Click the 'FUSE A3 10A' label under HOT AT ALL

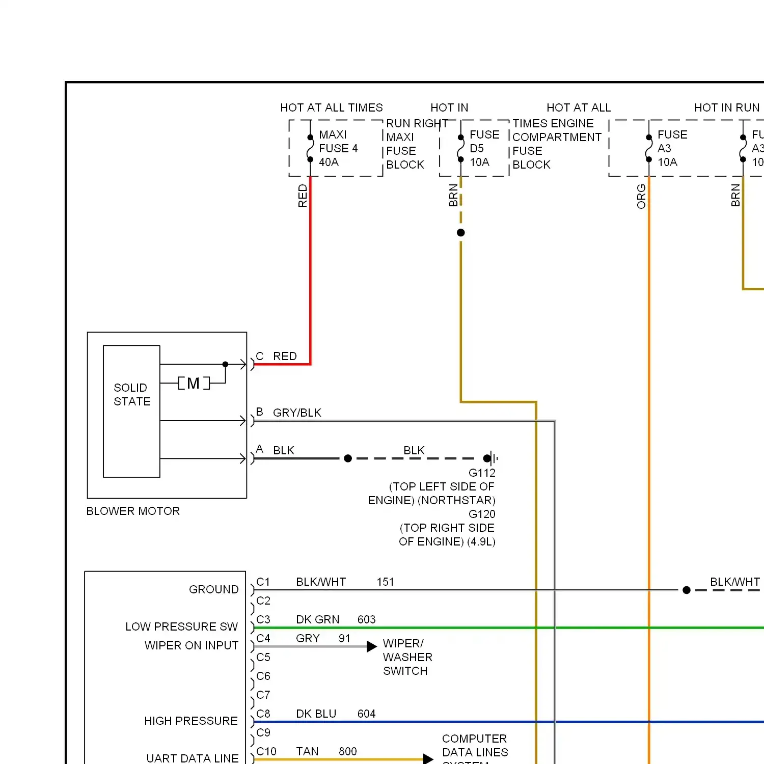(x=672, y=148)
